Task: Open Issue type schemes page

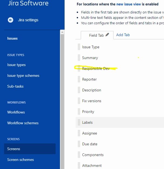Action: (23, 76)
